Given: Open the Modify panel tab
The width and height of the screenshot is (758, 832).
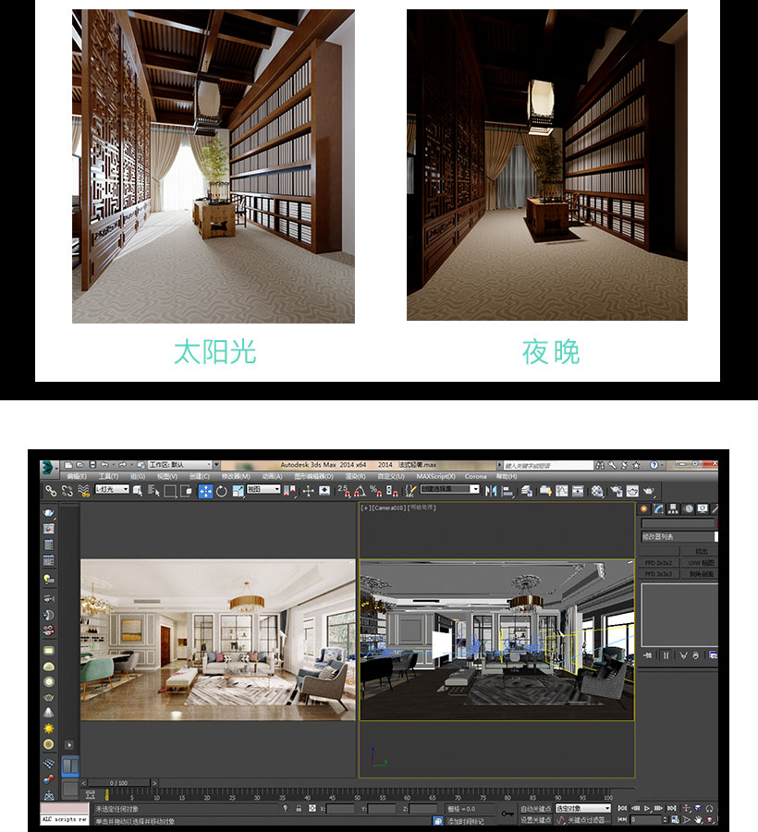Looking at the screenshot, I should click(658, 508).
